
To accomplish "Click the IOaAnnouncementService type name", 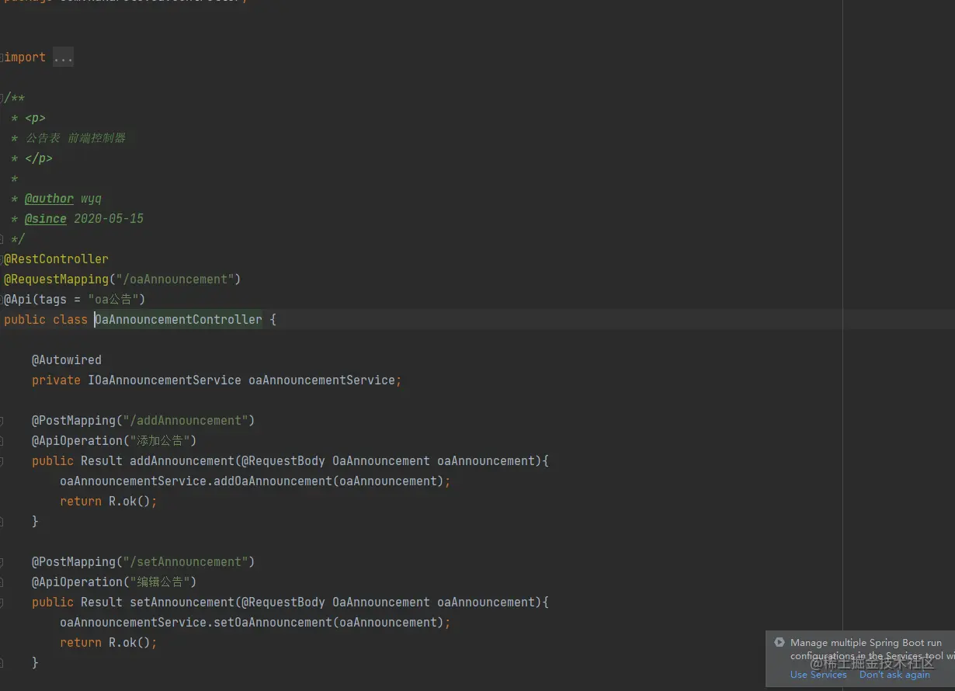I will pos(165,380).
